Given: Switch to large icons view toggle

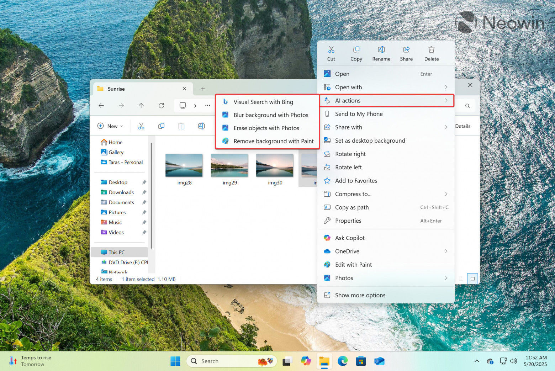Looking at the screenshot, I should tap(472, 279).
